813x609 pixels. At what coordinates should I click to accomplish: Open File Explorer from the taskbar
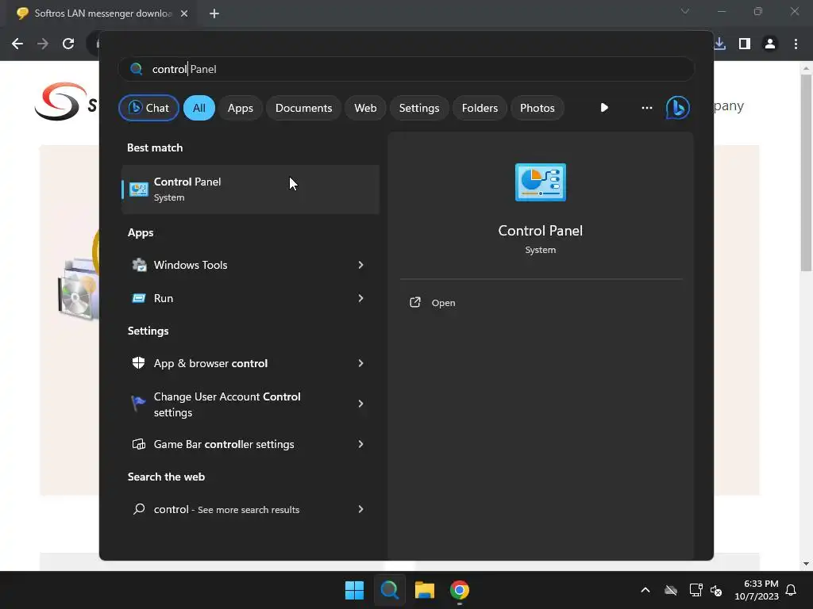coord(424,590)
